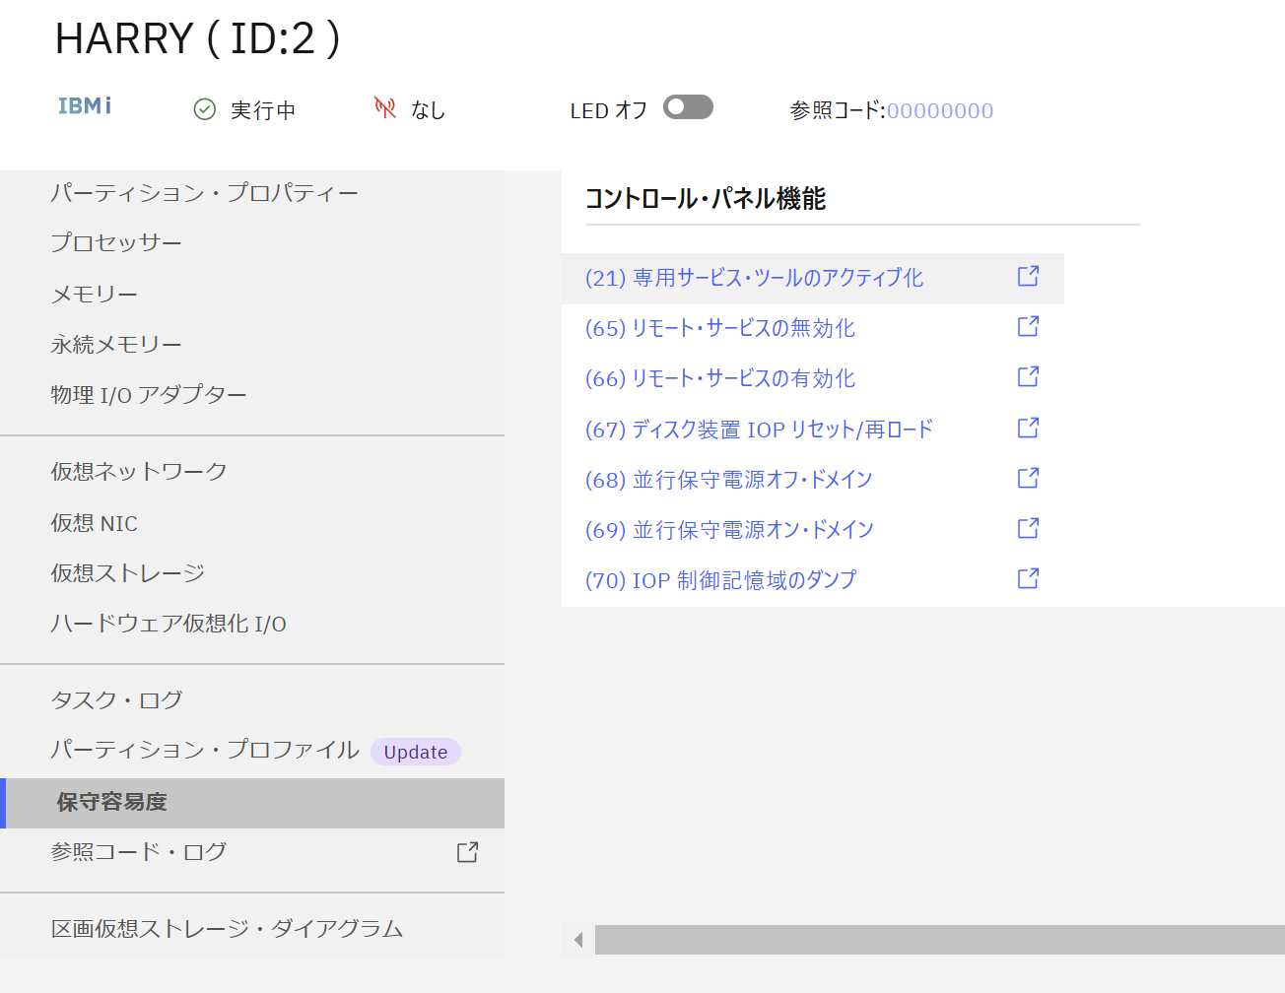Open (69) 並行保守電源オン・ドメイン
This screenshot has width=1285, height=993.
729,530
